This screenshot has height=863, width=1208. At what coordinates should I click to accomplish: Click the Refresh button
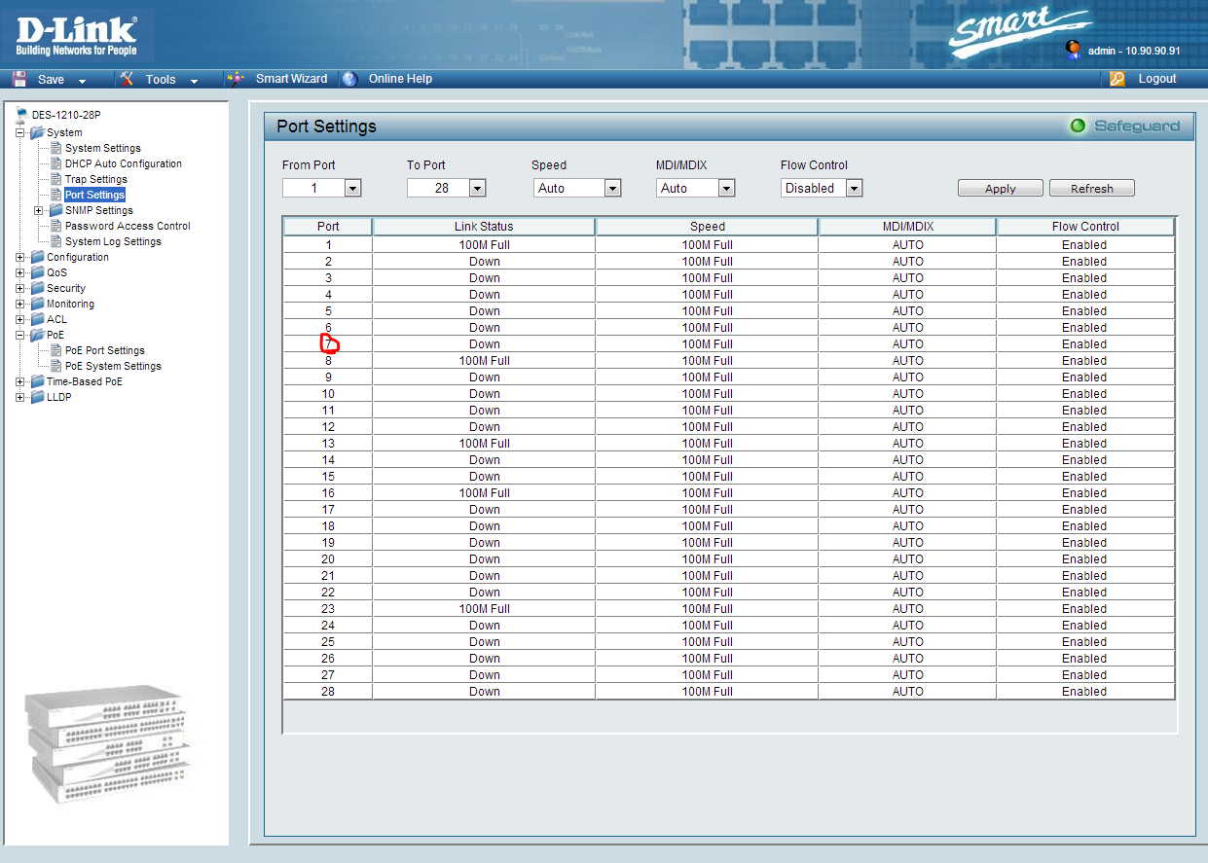[1091, 189]
